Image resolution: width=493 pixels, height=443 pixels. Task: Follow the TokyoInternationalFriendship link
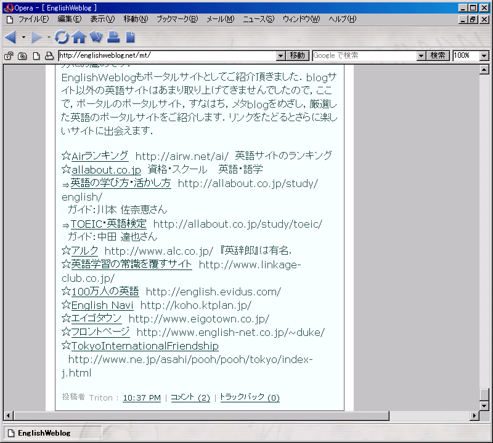(145, 346)
